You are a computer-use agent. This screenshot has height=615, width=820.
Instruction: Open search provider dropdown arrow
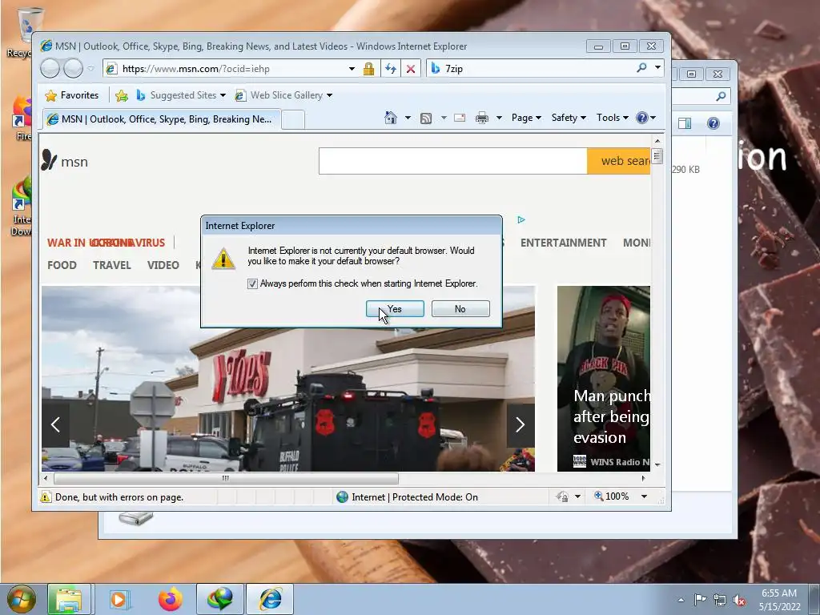coord(657,67)
